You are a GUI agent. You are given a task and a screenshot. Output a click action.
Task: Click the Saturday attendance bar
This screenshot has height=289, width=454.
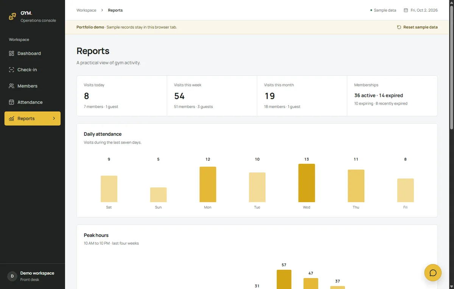(x=109, y=189)
